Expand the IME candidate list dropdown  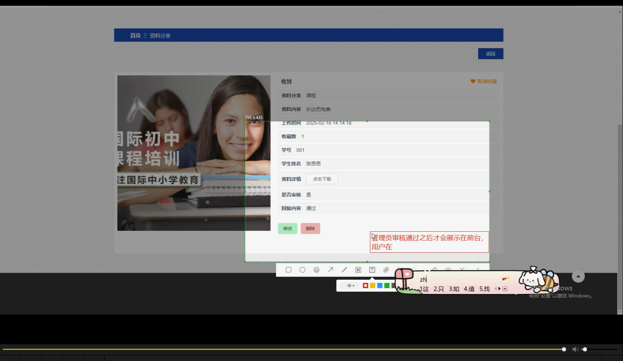tap(505, 289)
